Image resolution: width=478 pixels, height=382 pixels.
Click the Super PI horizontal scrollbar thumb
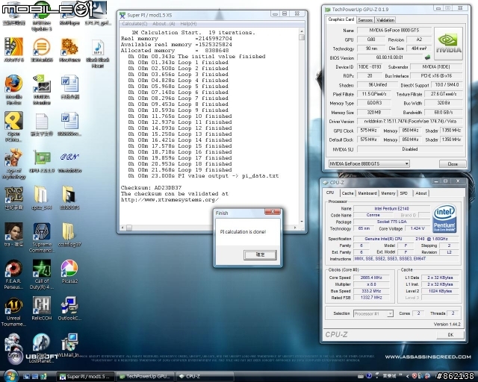tap(129, 228)
